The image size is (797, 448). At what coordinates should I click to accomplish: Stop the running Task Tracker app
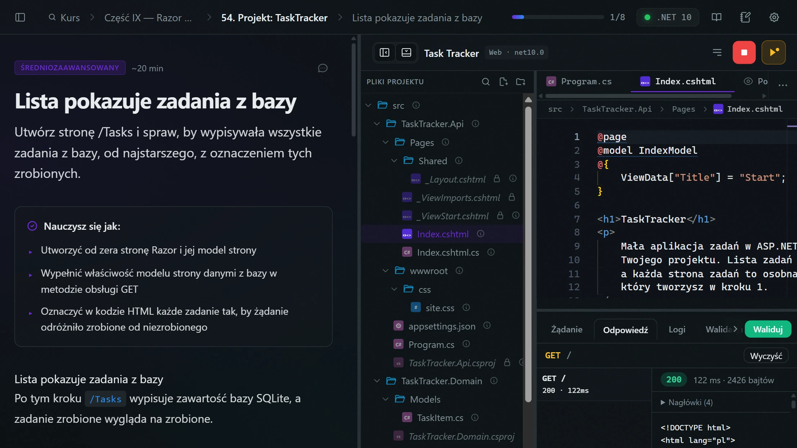[x=744, y=53]
